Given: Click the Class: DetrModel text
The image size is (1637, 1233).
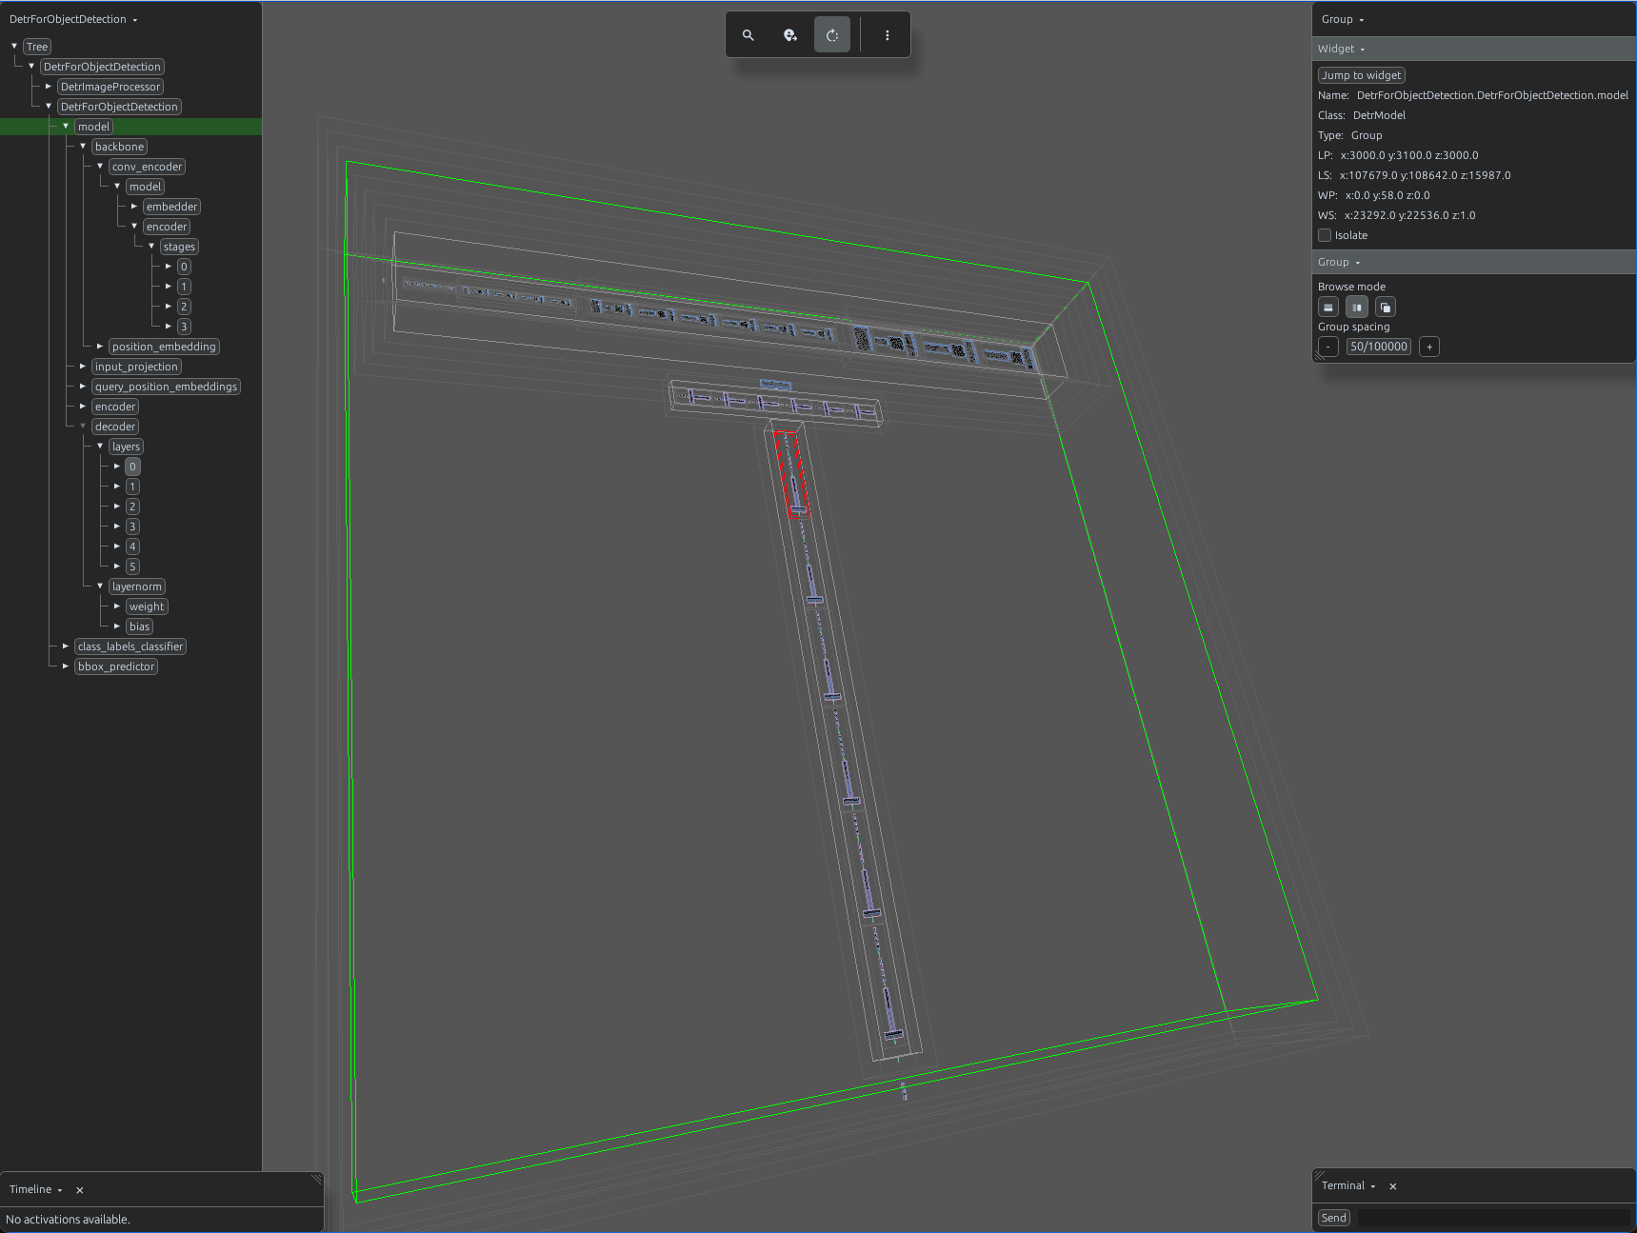Looking at the screenshot, I should (1361, 115).
